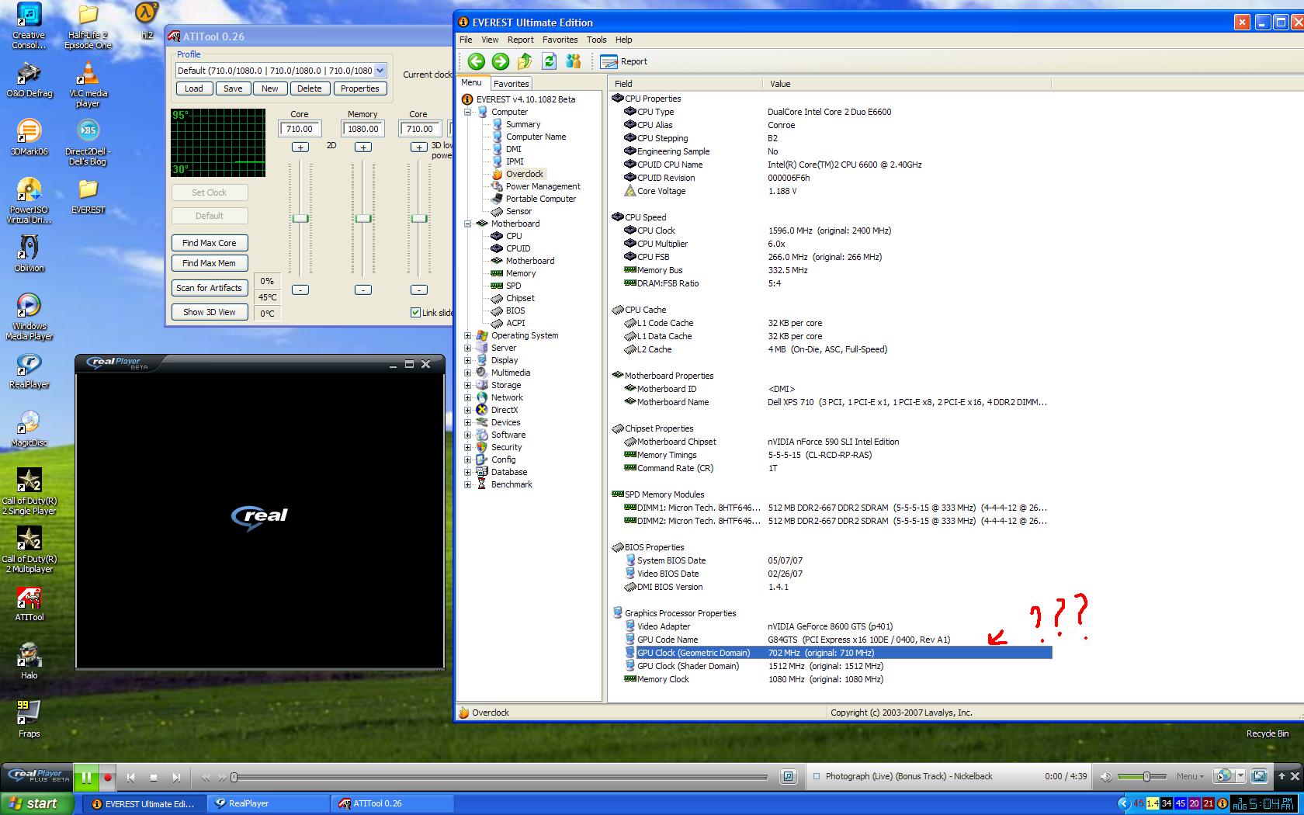This screenshot has height=815, width=1304.
Task: Click 2D Memory clock slider handle
Action: [x=363, y=218]
